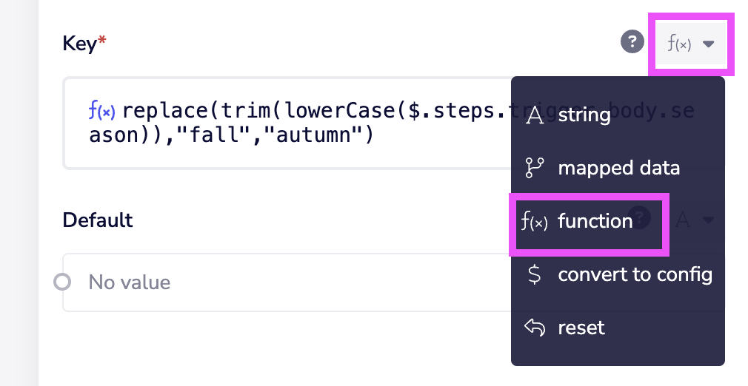
Task: Select convert to config
Action: [x=635, y=275]
